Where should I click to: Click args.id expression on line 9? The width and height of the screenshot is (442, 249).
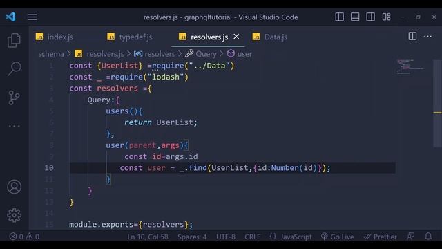(x=182, y=157)
